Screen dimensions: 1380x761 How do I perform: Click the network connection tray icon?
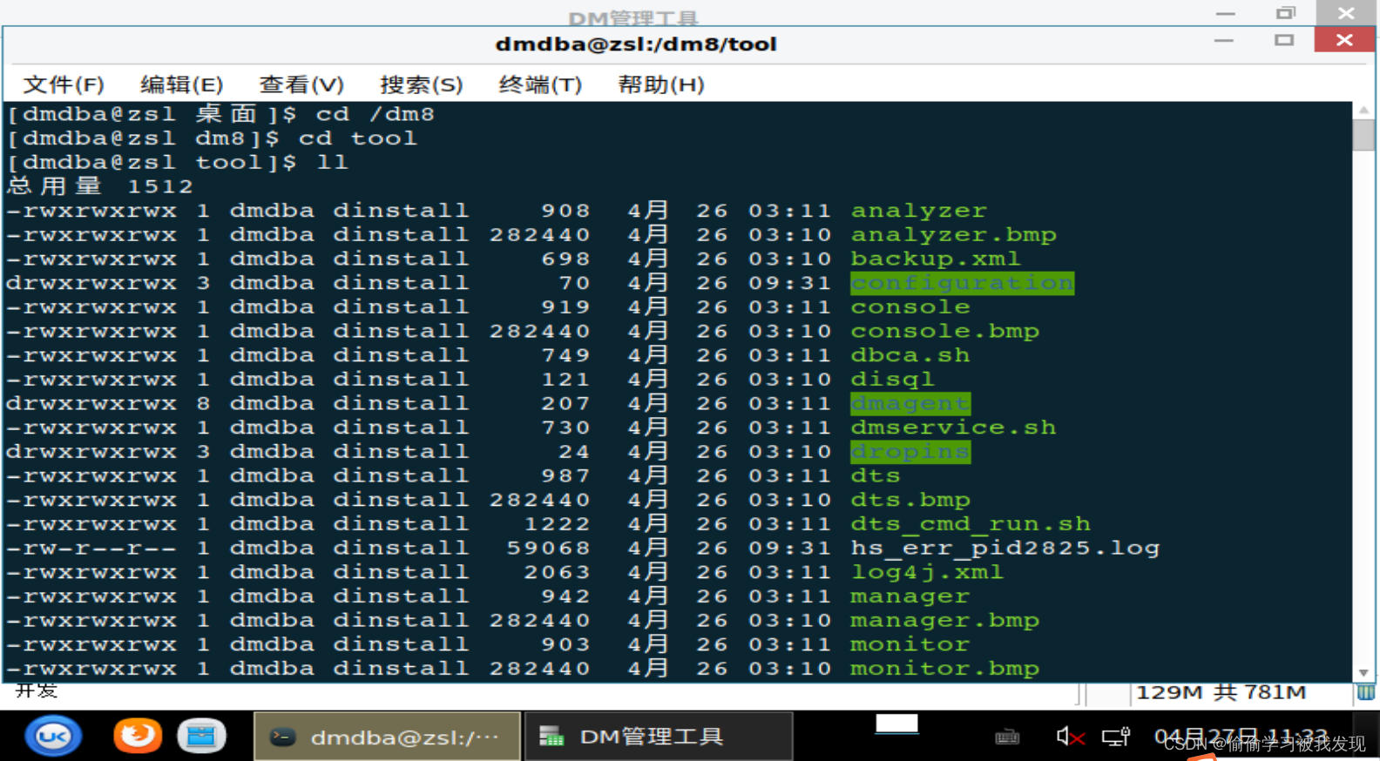[1116, 737]
